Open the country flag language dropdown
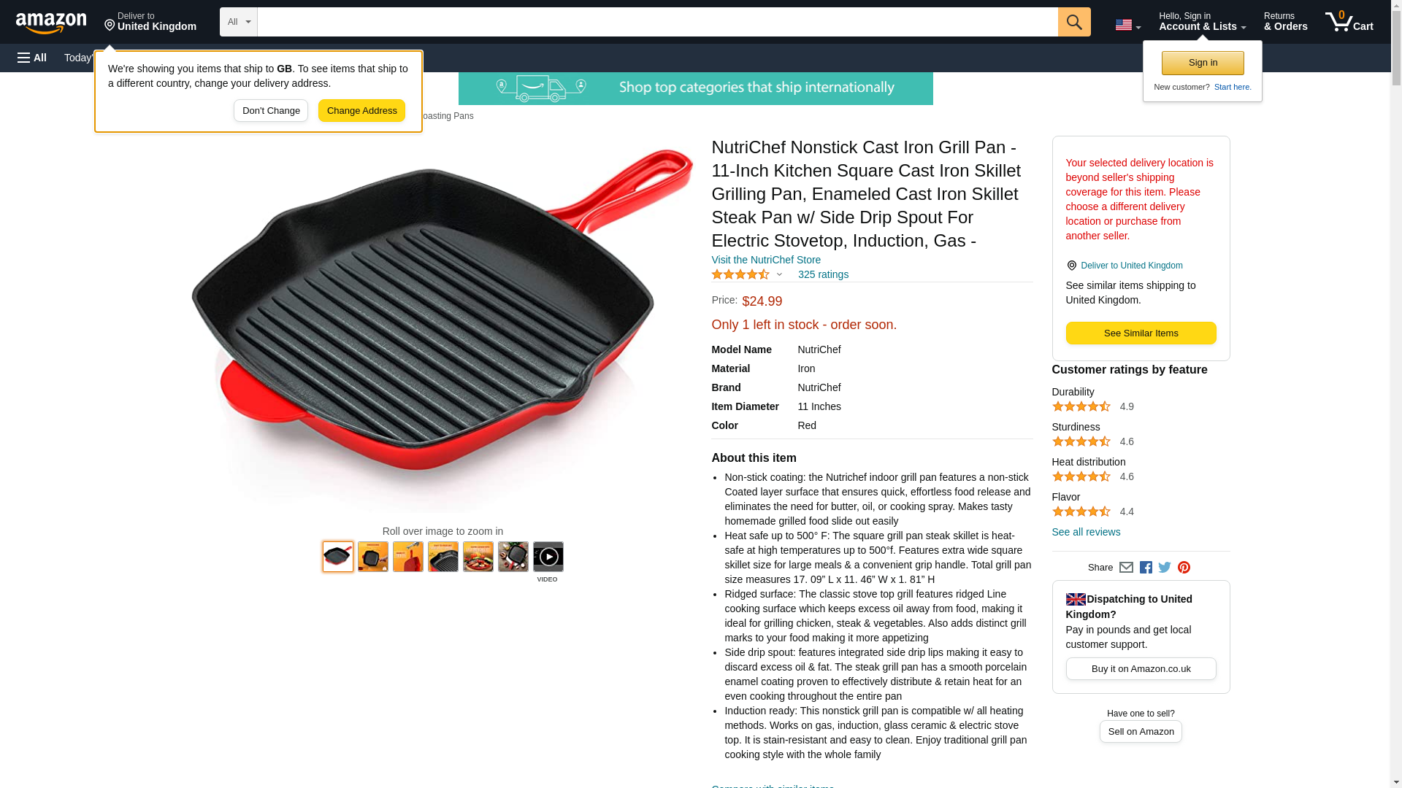Viewport: 1402px width, 788px height. (x=1127, y=25)
